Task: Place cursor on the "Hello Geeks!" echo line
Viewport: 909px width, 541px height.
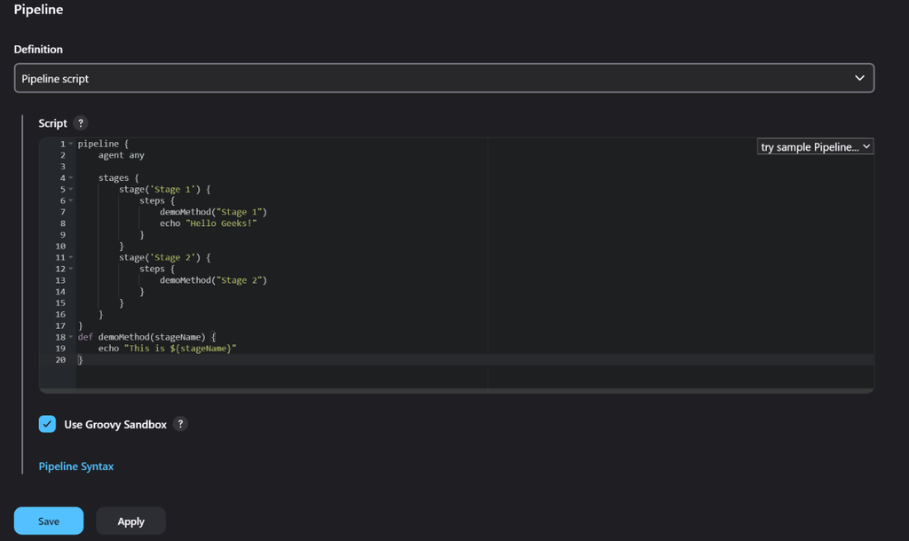Action: [x=208, y=223]
